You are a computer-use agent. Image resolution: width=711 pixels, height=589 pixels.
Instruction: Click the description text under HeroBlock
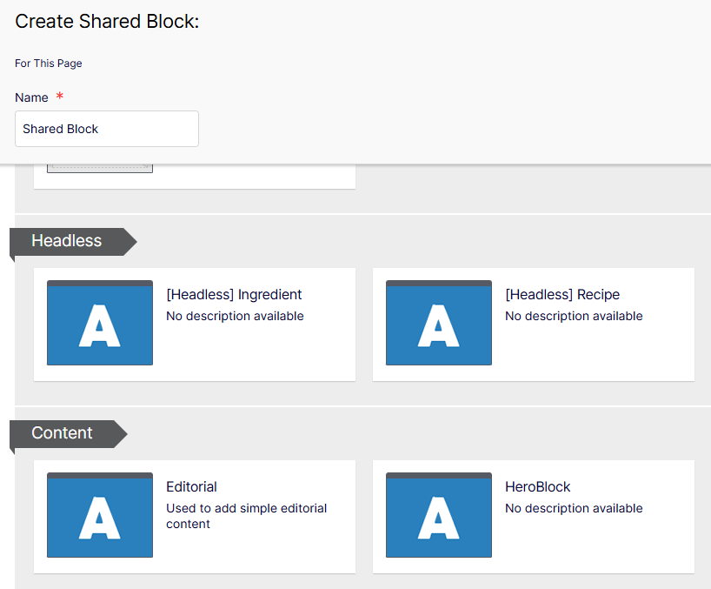click(x=574, y=508)
